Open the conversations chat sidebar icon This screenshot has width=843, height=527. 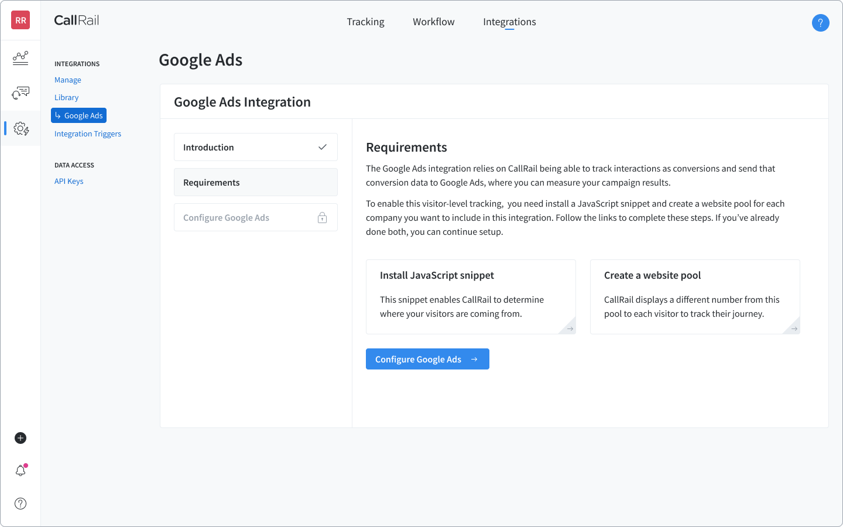20,93
